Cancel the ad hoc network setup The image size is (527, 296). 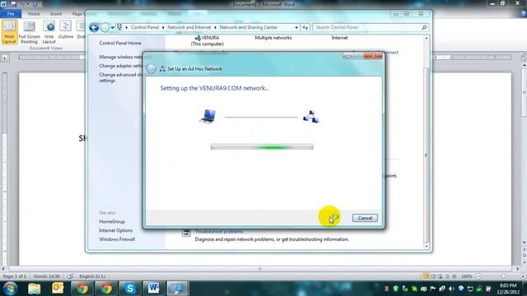point(365,218)
